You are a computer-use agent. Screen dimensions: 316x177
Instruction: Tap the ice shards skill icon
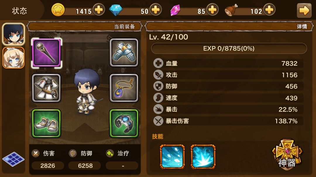(x=172, y=157)
